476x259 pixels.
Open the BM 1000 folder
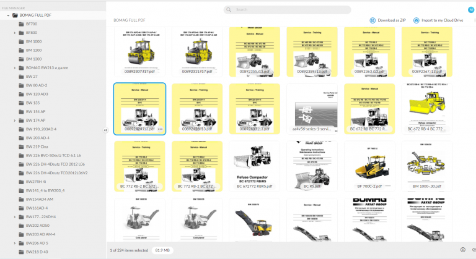33,41
